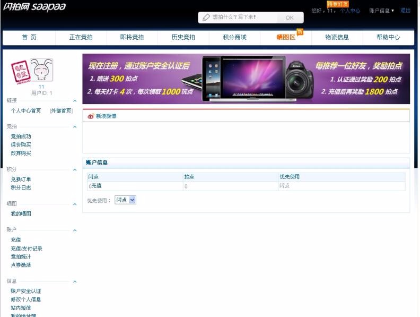Open 修改个人信息 sidebar link

25,299
